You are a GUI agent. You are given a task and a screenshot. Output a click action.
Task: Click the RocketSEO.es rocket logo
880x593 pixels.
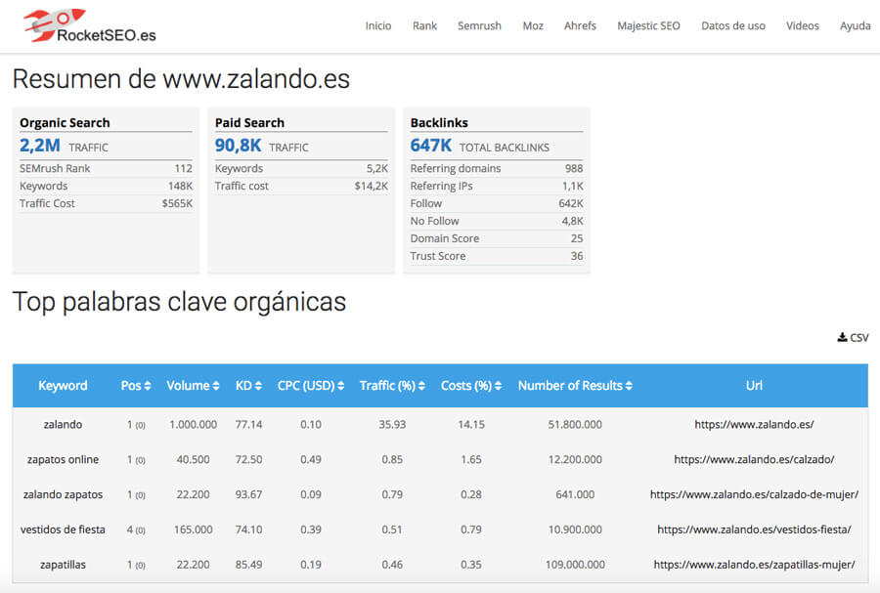tap(90, 25)
